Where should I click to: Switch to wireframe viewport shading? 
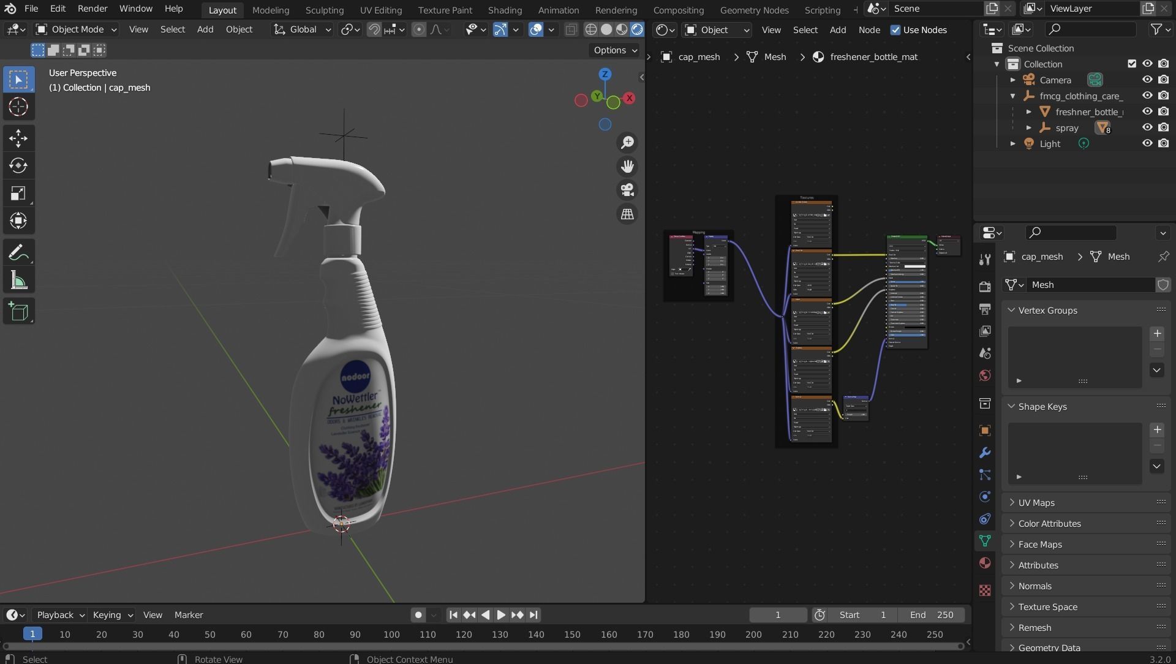point(591,29)
